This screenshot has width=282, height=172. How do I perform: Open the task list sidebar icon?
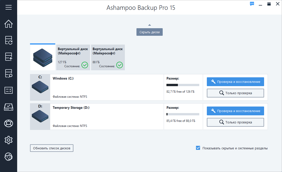click(x=9, y=90)
